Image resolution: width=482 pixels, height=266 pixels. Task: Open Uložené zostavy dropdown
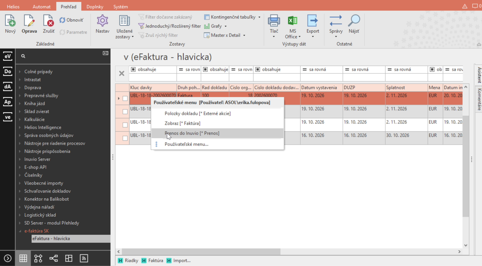[x=124, y=27]
